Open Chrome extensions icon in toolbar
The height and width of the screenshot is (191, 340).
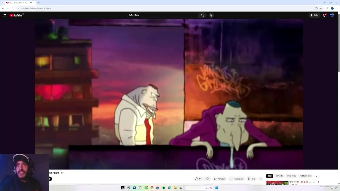pyautogui.click(x=327, y=8)
